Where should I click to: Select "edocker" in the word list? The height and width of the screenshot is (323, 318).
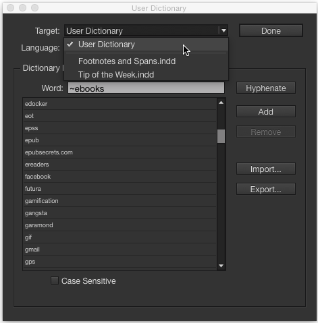click(120, 104)
